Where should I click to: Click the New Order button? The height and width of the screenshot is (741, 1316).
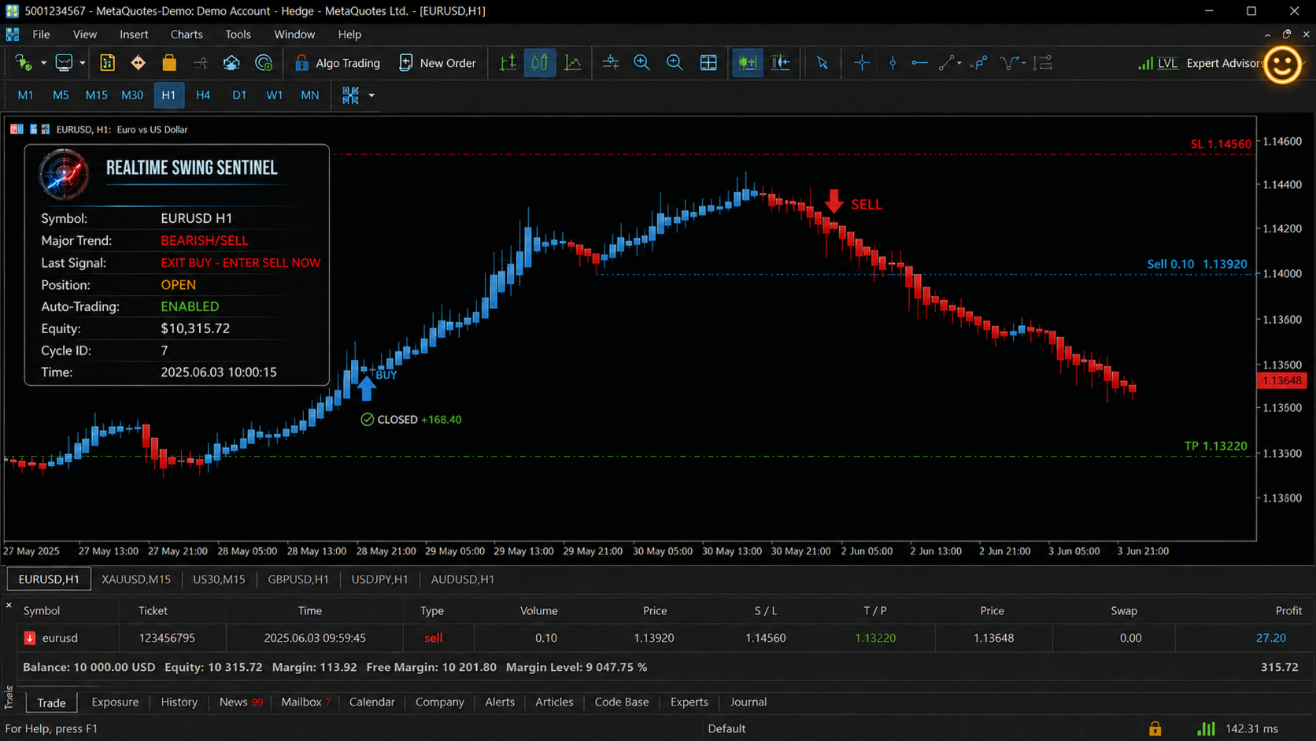(438, 63)
